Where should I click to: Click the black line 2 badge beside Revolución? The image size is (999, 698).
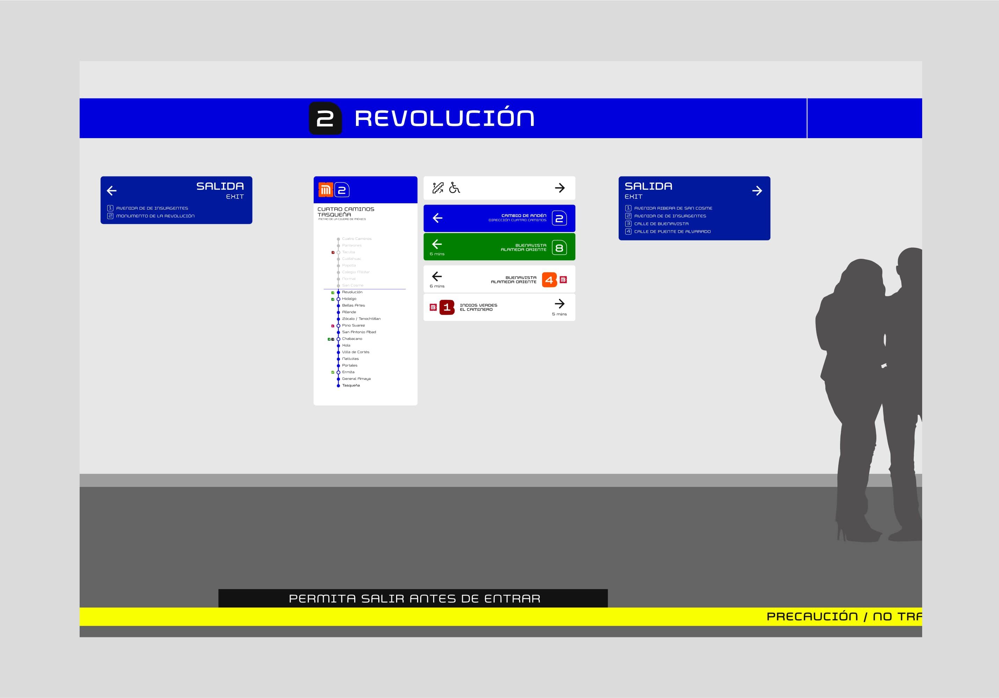(325, 118)
